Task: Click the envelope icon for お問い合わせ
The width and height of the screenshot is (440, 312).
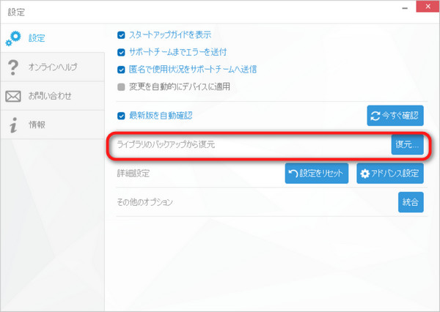Action: (x=13, y=97)
